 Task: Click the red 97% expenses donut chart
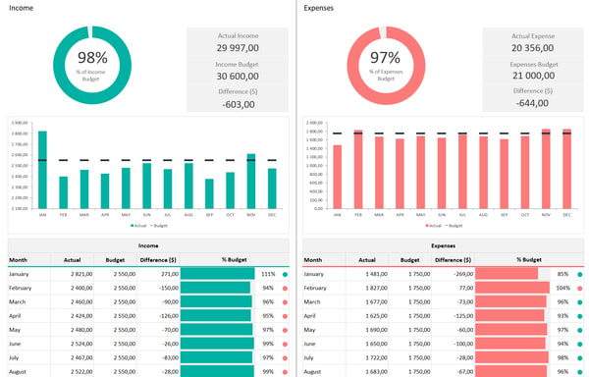coord(386,65)
